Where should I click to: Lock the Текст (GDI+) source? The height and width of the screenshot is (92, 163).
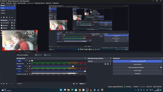(14, 23)
